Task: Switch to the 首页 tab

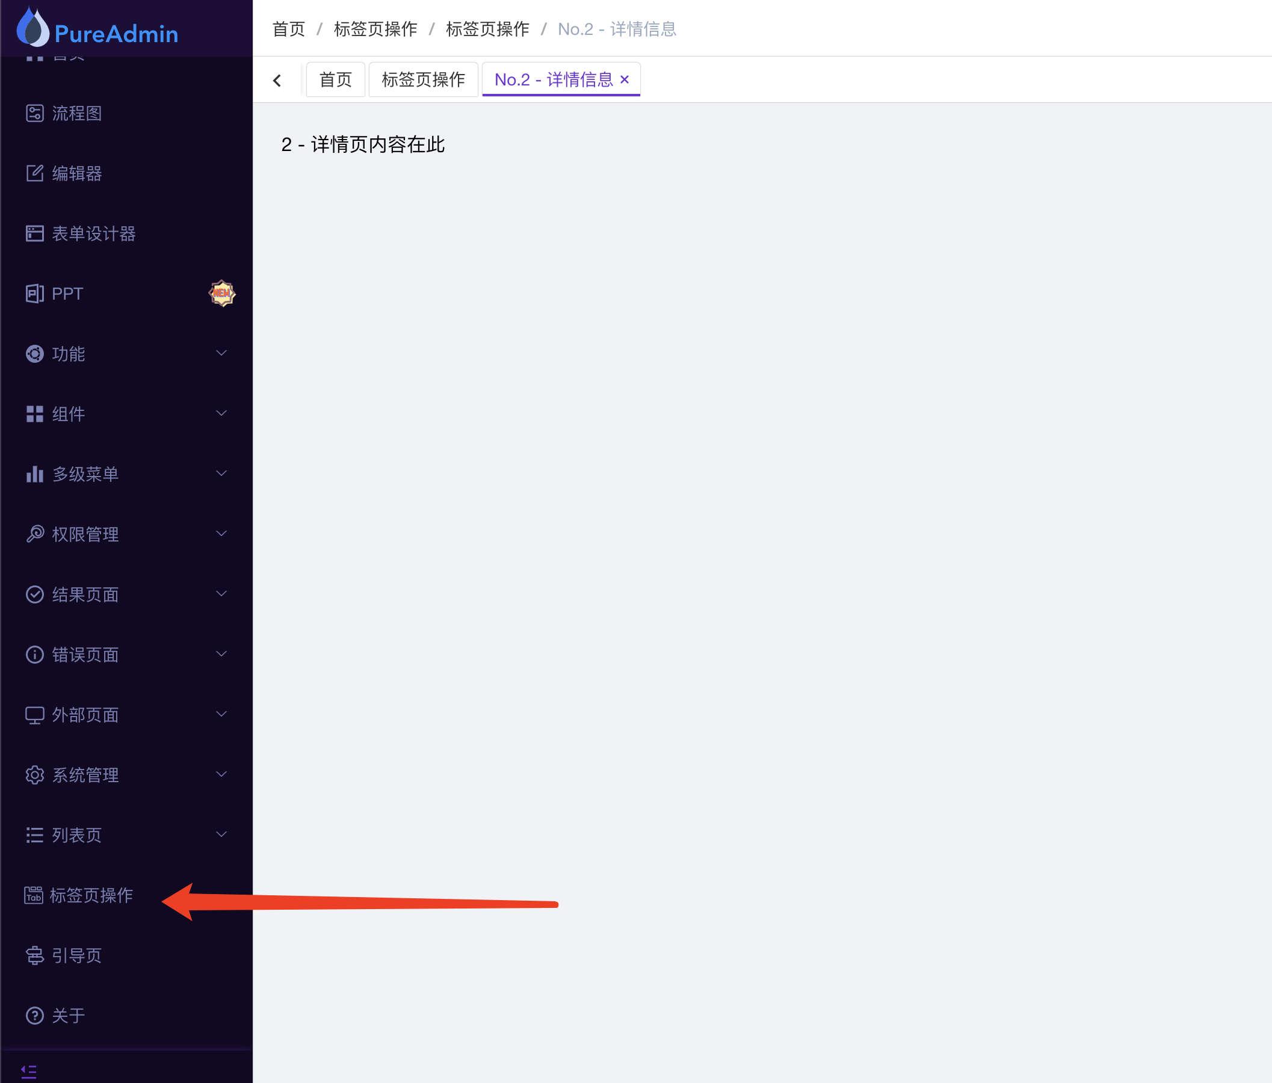Action: tap(335, 79)
